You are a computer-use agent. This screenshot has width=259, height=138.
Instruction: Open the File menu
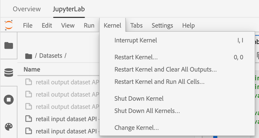[28, 26]
